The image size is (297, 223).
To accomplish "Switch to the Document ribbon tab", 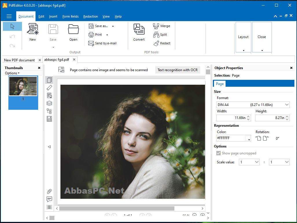I will (x=26, y=16).
